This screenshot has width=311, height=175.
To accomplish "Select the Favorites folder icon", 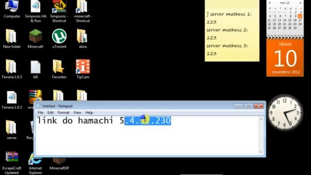I will coord(59,69).
